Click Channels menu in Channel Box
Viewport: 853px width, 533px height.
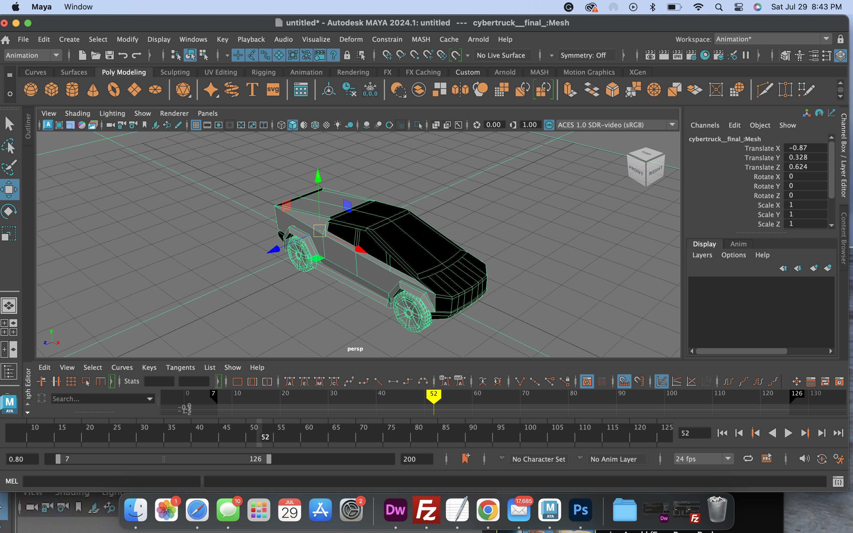(x=705, y=125)
